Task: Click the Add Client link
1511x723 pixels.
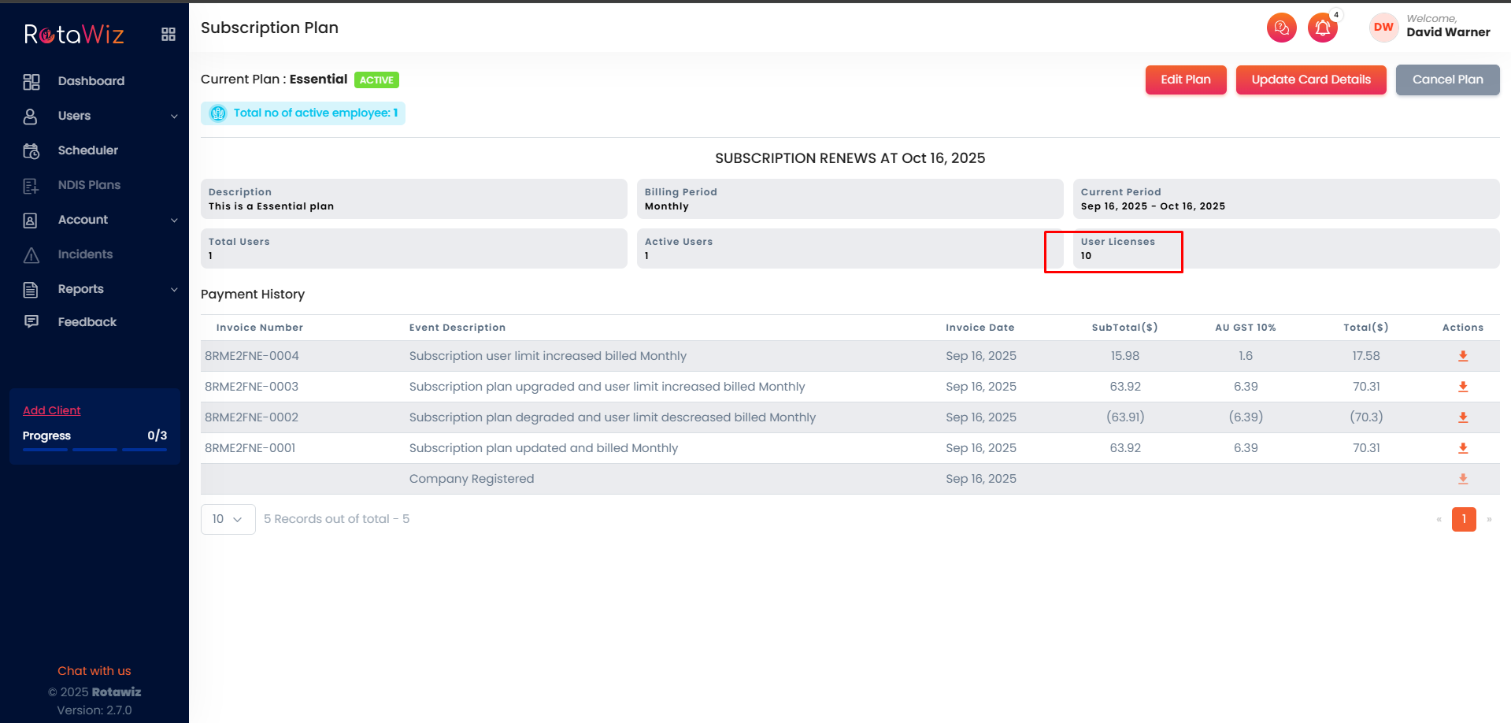Action: click(x=52, y=410)
